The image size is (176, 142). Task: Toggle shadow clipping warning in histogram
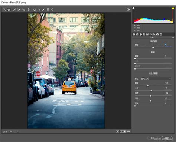(x=134, y=8)
